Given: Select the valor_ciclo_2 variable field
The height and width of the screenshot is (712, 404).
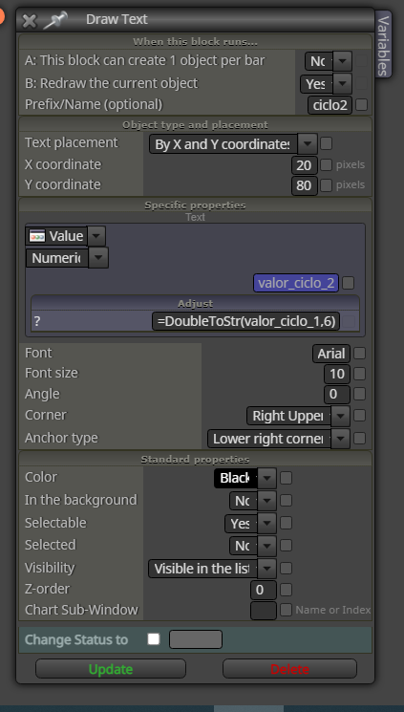Looking at the screenshot, I should 296,283.
